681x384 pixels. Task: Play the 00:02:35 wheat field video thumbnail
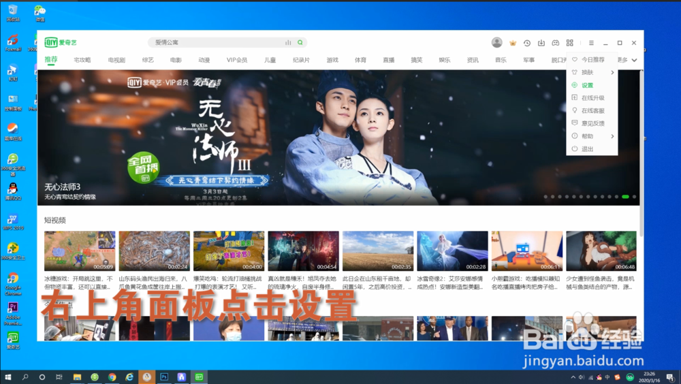pos(378,251)
